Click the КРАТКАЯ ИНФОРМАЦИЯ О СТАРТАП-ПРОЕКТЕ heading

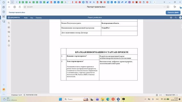(x=102, y=52)
